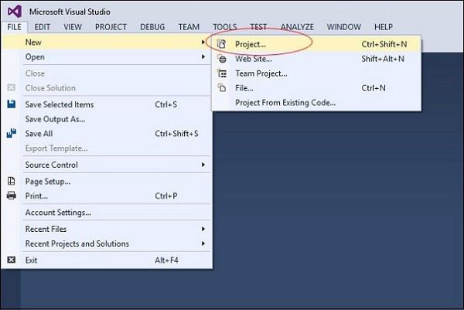Open the DEBUG menu
Screen dimensions: 464x310
152,27
